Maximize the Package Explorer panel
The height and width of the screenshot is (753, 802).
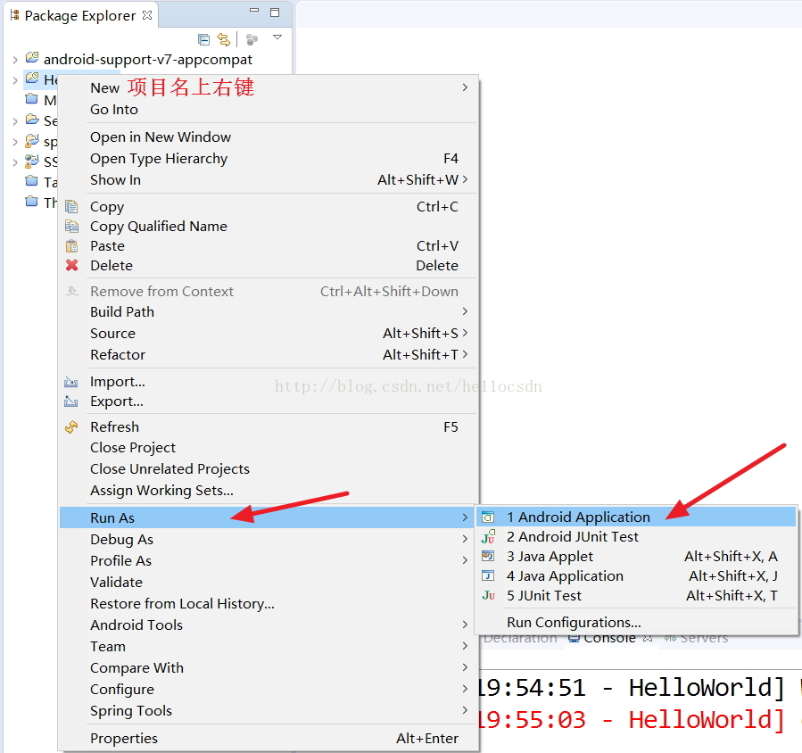[x=275, y=12]
